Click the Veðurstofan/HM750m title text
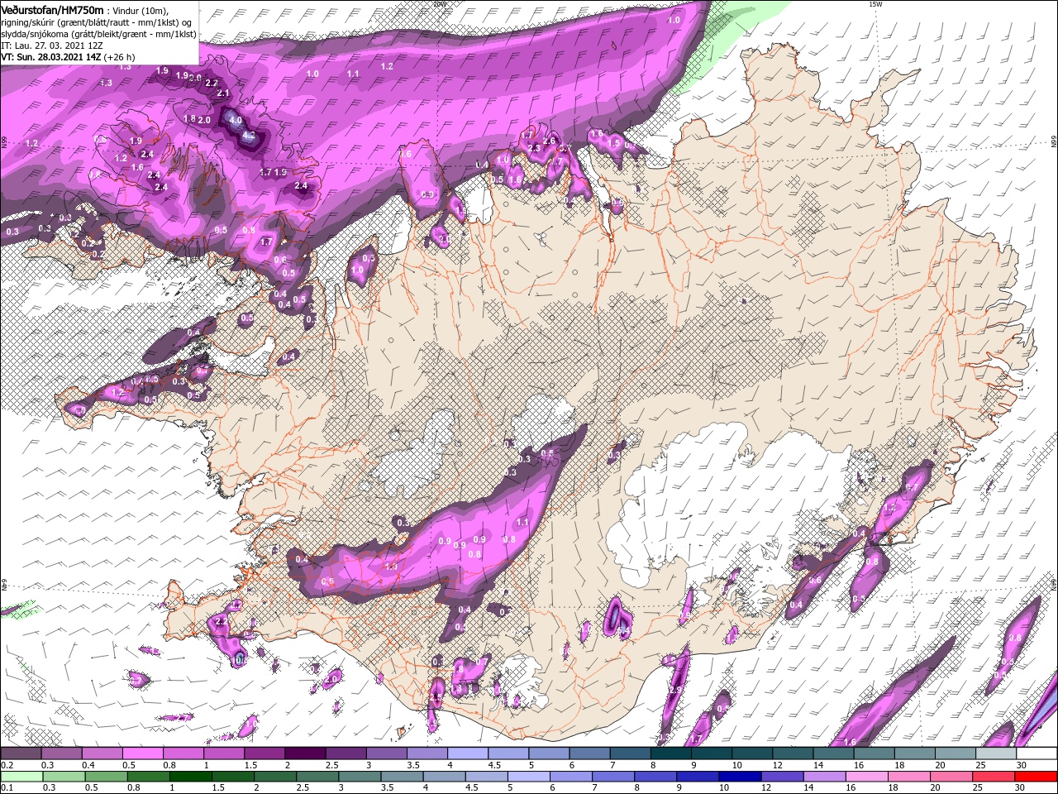 point(52,9)
